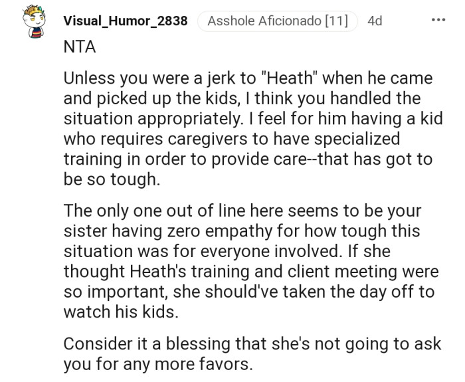Click the line "watch his kids."
This screenshot has height=382, width=465.
tap(121, 312)
